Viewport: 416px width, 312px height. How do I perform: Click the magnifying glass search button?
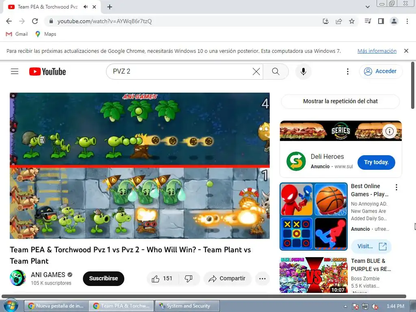276,71
